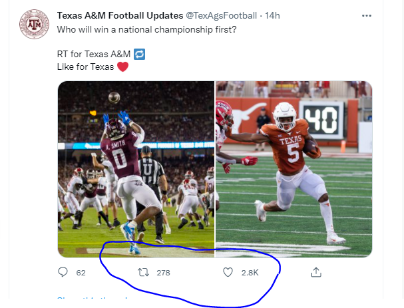Open the partially visible thread link below
Viewport: 404px width, 308px height.
(93, 299)
